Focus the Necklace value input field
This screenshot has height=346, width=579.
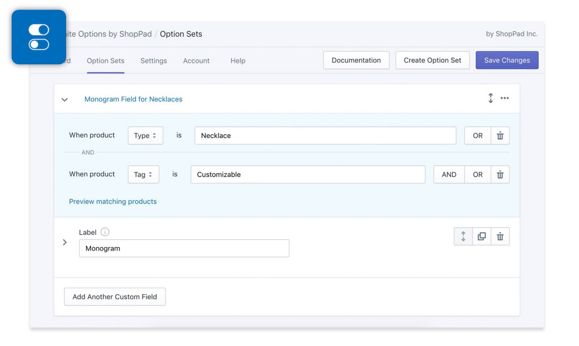click(x=325, y=136)
